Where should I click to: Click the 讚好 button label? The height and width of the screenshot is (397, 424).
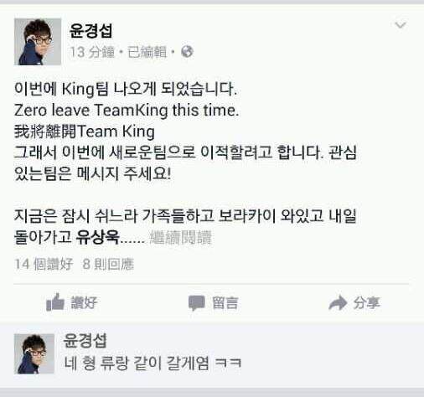coord(84,302)
